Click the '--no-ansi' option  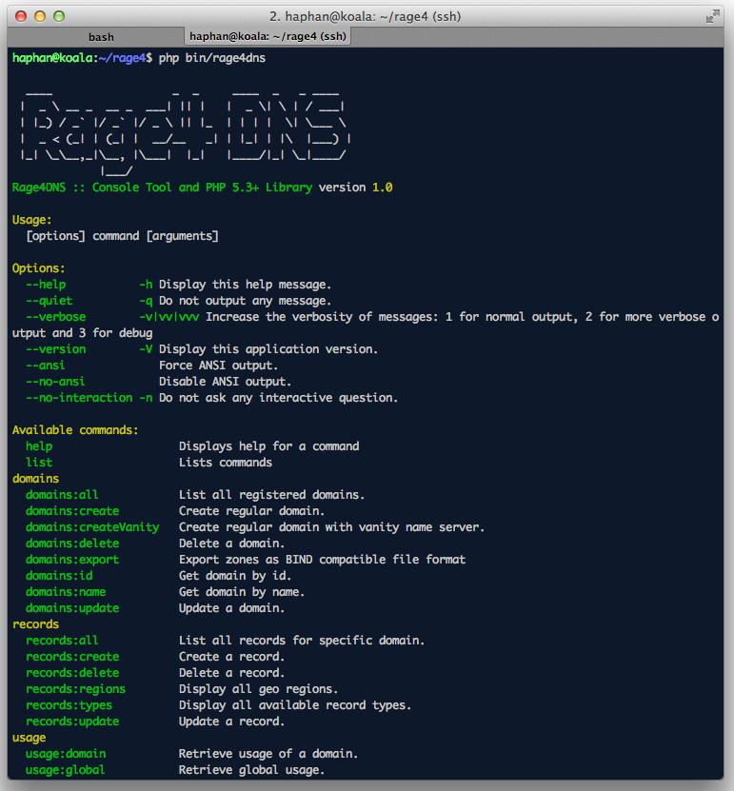click(55, 382)
